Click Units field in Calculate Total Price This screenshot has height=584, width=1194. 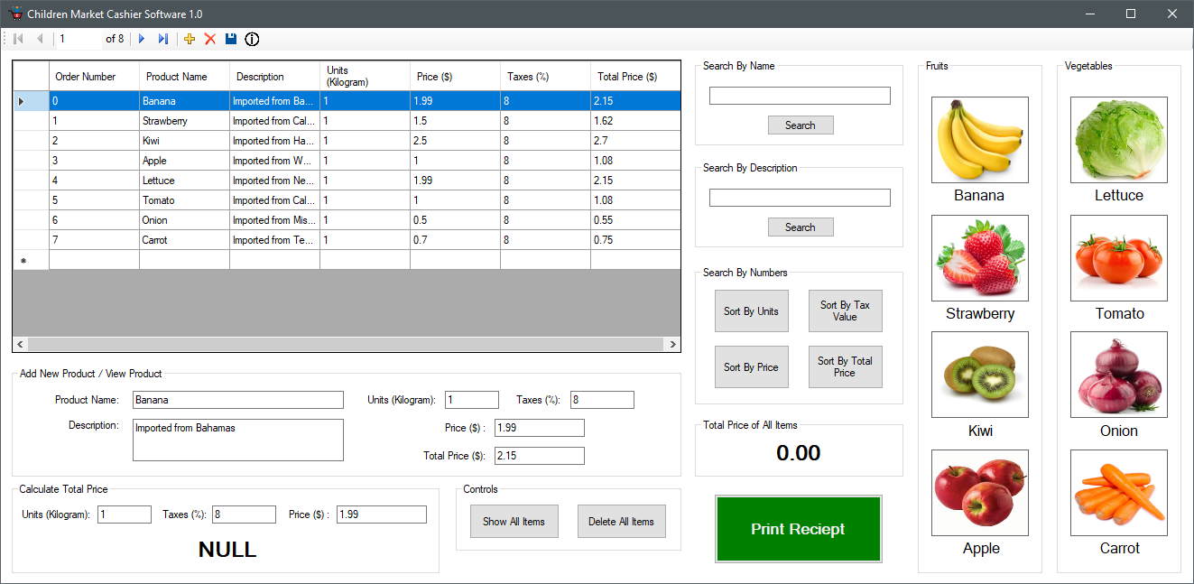tap(125, 514)
